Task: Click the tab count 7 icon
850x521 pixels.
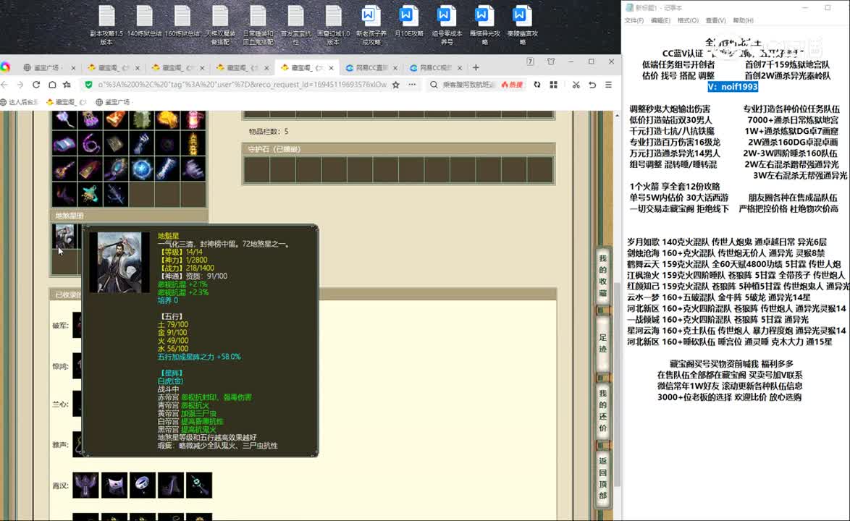Action: (x=530, y=62)
